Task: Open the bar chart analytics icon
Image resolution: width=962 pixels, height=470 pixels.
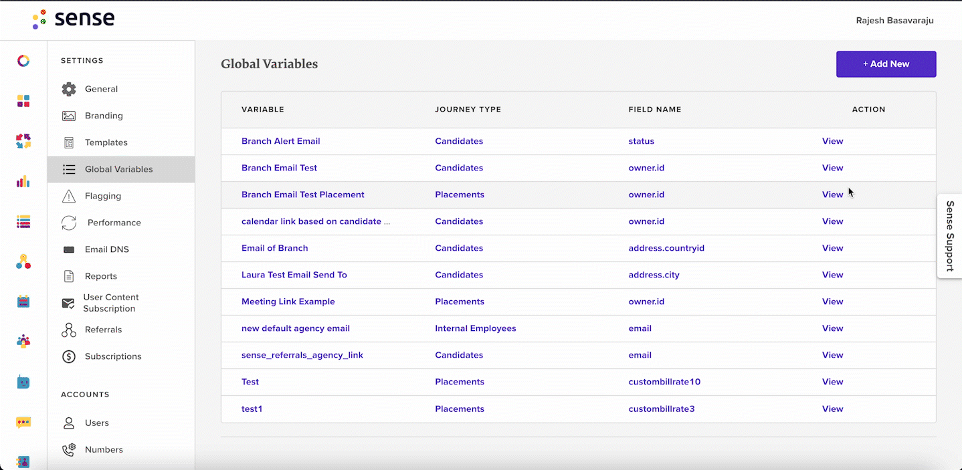Action: pyautogui.click(x=23, y=181)
